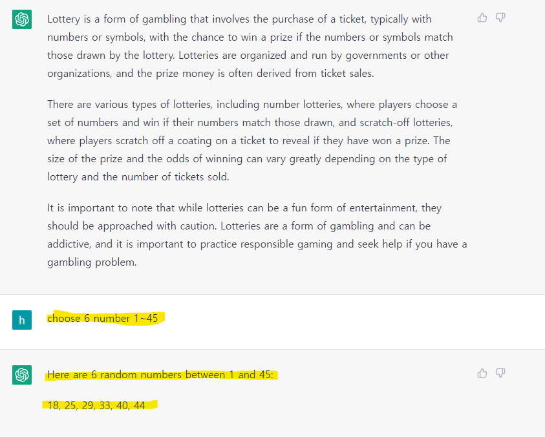Click the paragraph starting "It is important to note"
This screenshot has width=545, height=437.
coord(257,235)
